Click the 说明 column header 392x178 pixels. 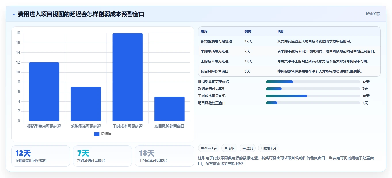pos(281,31)
